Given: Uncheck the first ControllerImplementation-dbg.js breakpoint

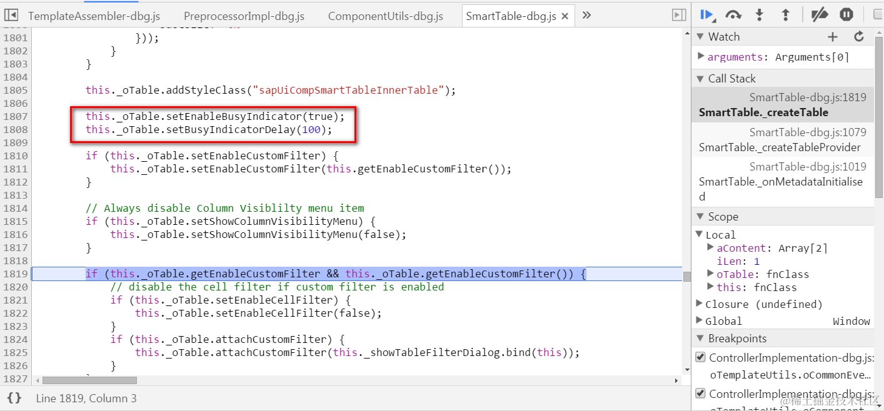Looking at the screenshot, I should pos(701,358).
